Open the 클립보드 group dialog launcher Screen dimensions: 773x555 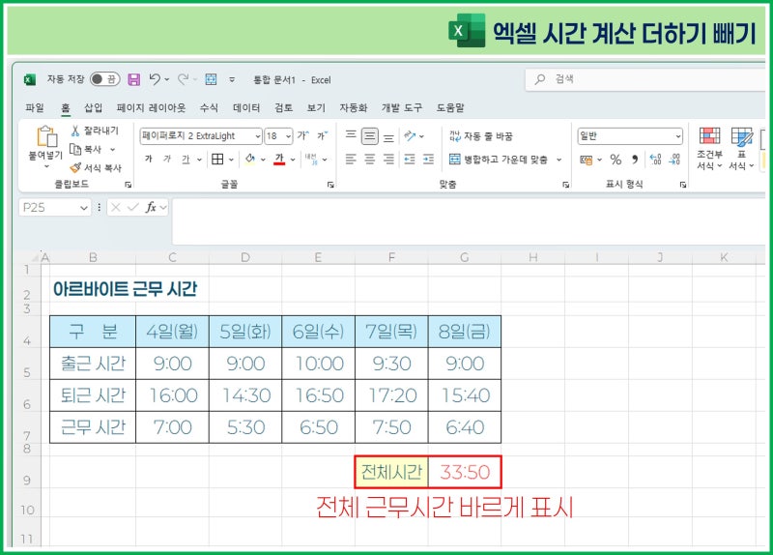coord(129,185)
